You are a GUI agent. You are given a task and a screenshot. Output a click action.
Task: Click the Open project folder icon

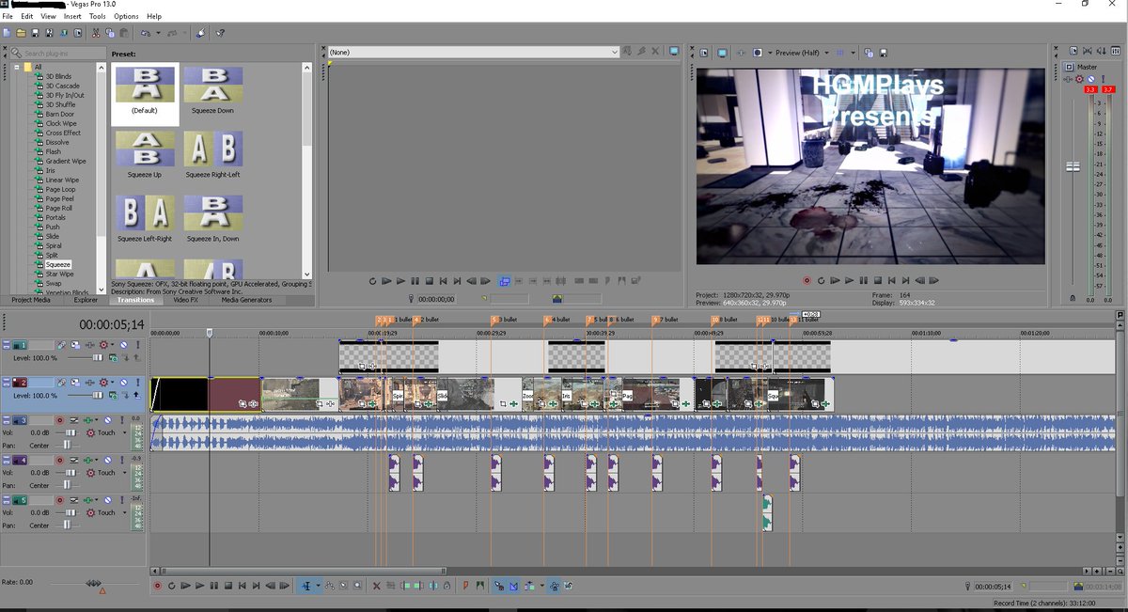click(x=21, y=33)
